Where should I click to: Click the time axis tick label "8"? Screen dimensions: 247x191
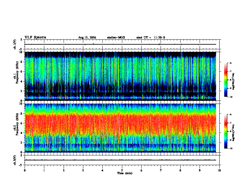pyautogui.click(x=180, y=170)
